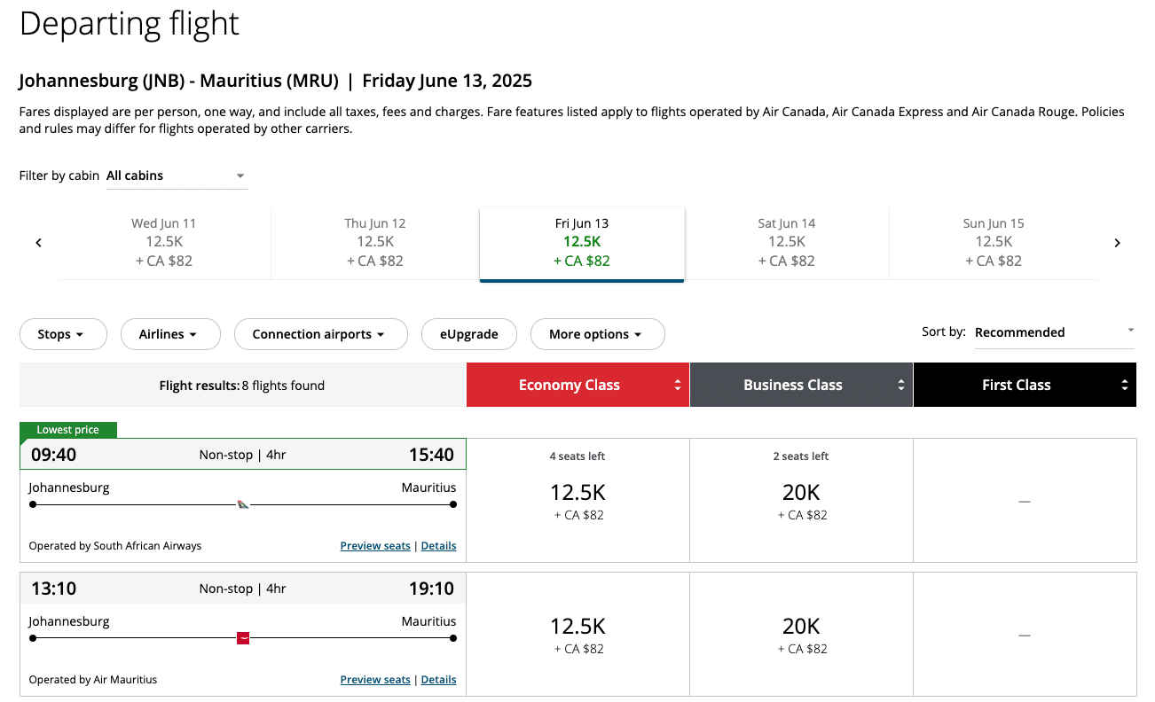Switch to Sat Jun 14 date tab
This screenshot has height=702, width=1155.
coord(787,242)
